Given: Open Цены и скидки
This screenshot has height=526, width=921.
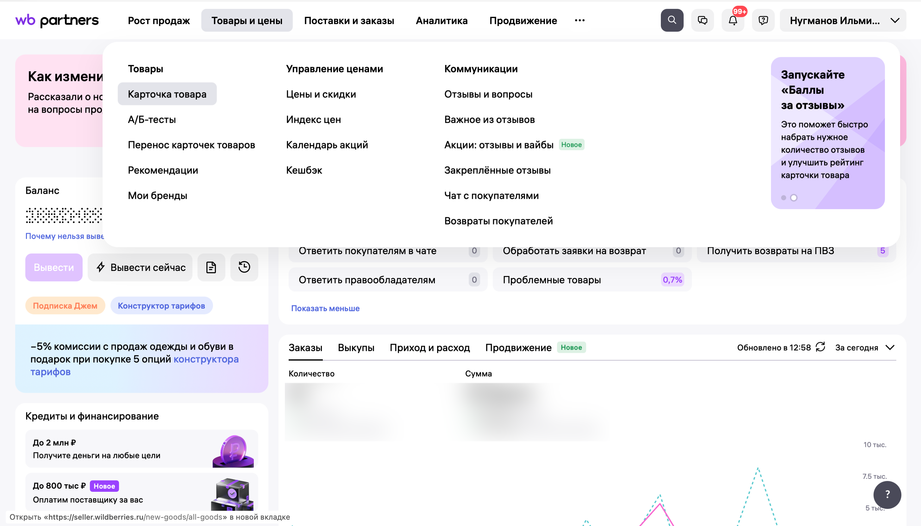Looking at the screenshot, I should 321,94.
